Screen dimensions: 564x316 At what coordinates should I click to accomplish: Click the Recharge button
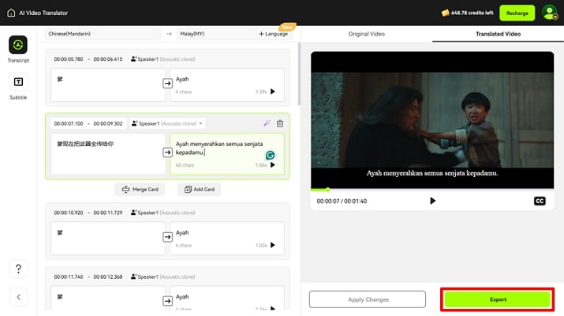pyautogui.click(x=517, y=13)
